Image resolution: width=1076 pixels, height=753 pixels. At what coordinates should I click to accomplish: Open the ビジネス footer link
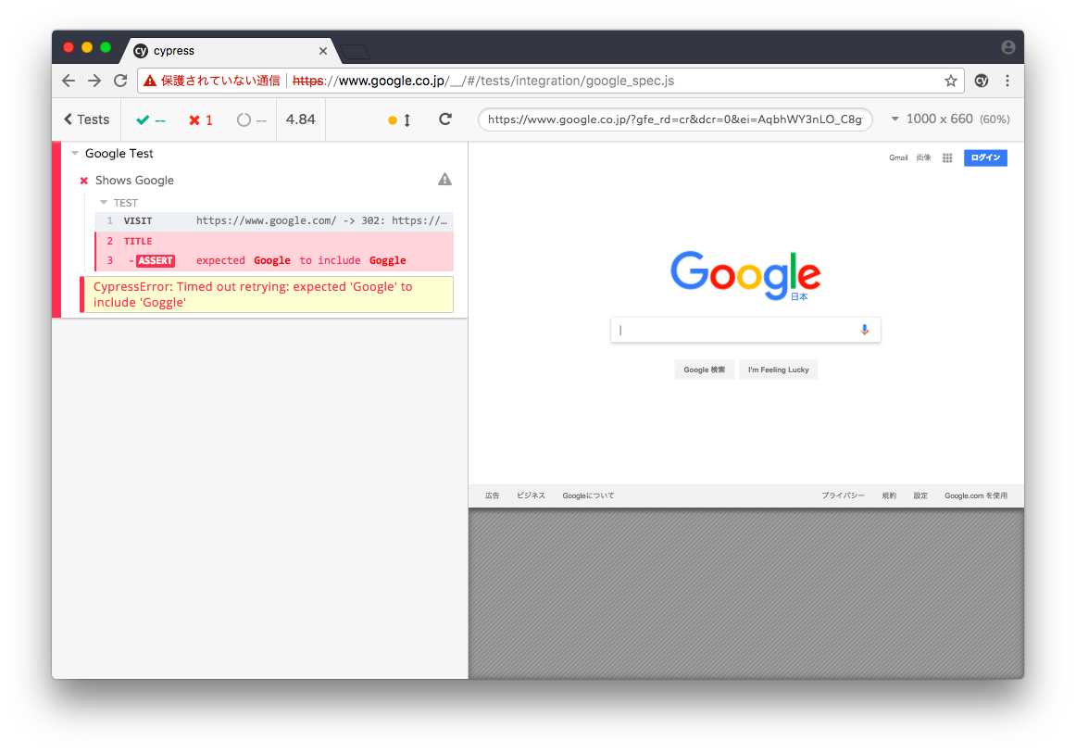point(532,496)
